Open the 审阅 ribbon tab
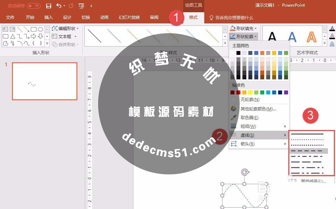Screen dimensions: 336x209 [154, 17]
